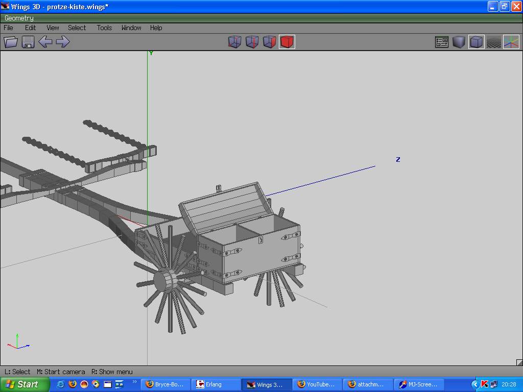This screenshot has width=523, height=392.
Task: Toggle the colored axes display
Action: [511, 42]
